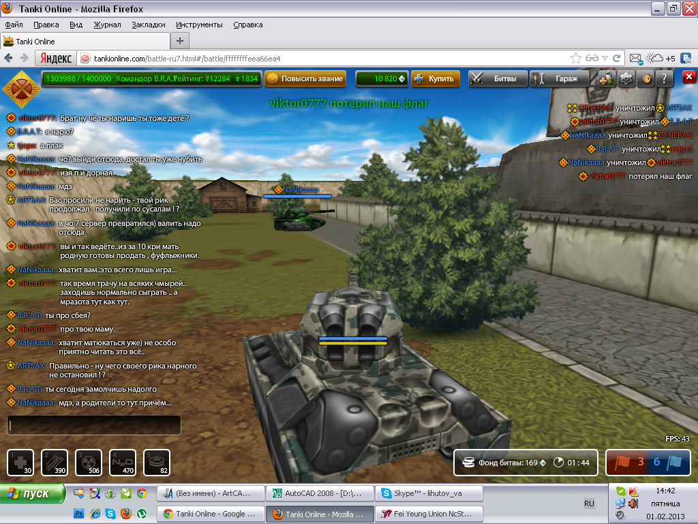This screenshot has height=524, width=698.
Task: Go back with the browser back arrow
Action: point(8,59)
